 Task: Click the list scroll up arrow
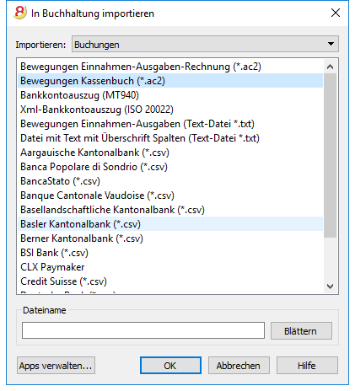coord(330,67)
